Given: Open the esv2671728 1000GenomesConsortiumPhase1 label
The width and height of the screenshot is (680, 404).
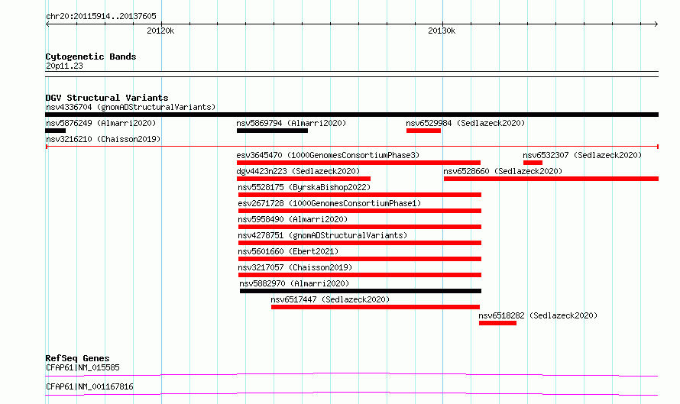Looking at the screenshot, I should pos(329,203).
